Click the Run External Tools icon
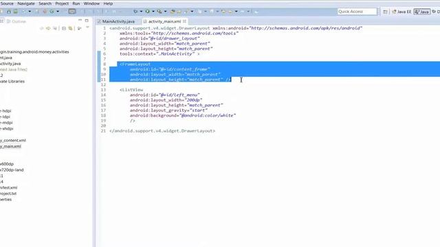 pyautogui.click(x=159, y=12)
